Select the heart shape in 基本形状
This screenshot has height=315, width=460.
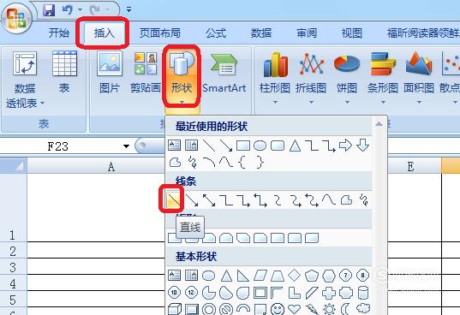click(x=295, y=309)
